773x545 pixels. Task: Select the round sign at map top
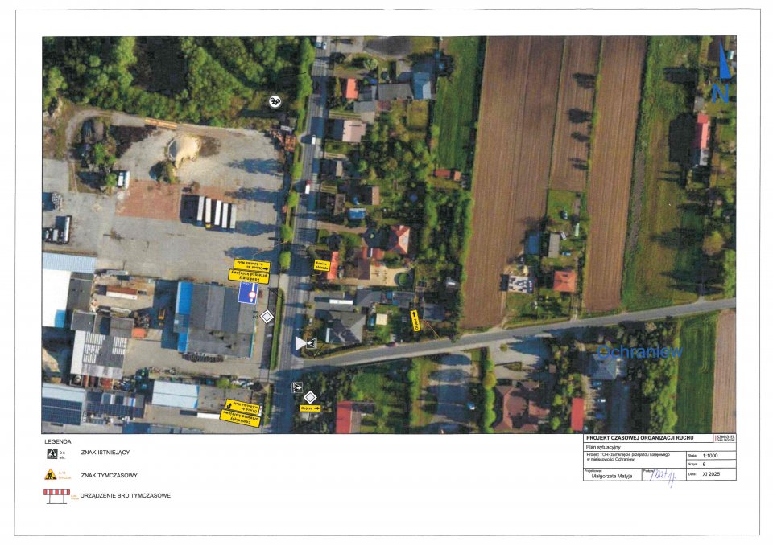275,101
